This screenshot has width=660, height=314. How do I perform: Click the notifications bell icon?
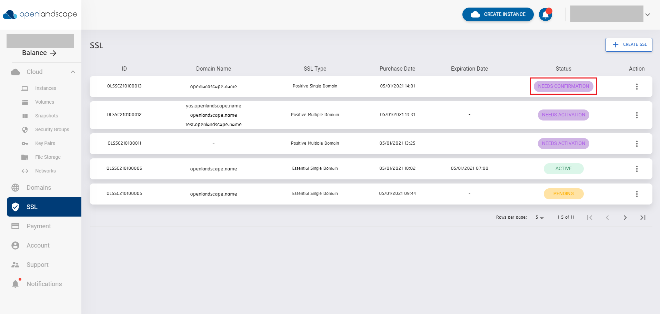pos(545,14)
